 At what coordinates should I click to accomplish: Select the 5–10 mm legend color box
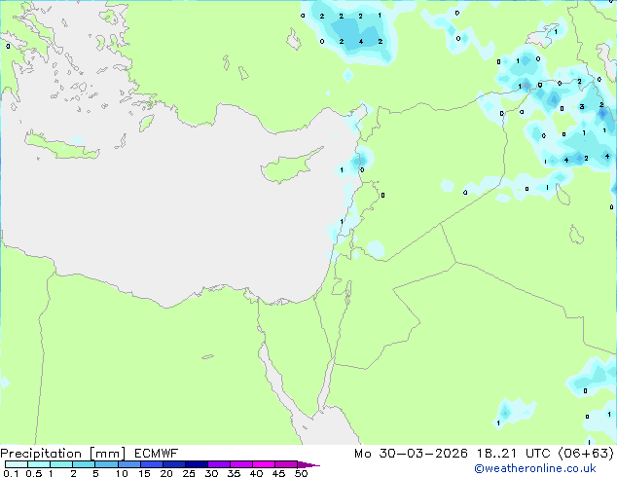click(106, 464)
